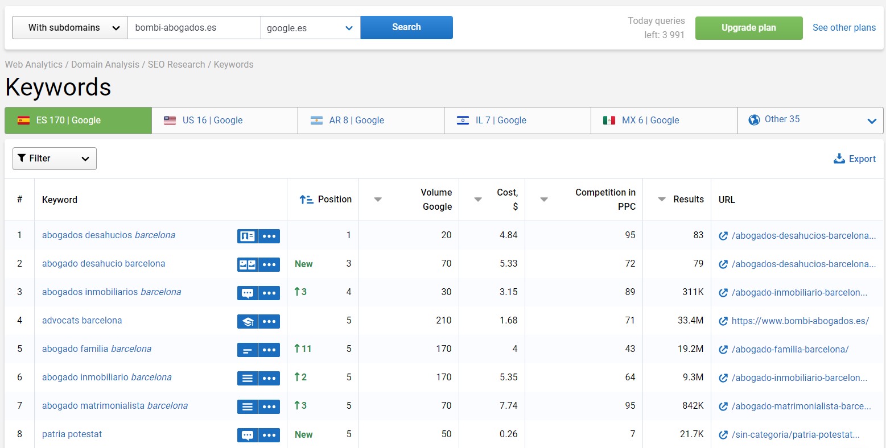
Task: Click the speech-bubble SERP icon beside patria potestat
Action: coord(247,434)
